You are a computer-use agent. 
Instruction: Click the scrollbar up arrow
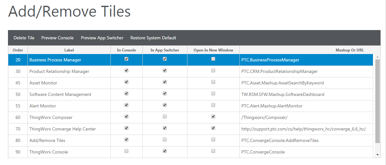(378, 57)
